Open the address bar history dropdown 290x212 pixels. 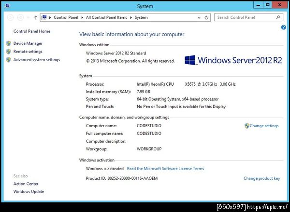pyautogui.click(x=199, y=18)
